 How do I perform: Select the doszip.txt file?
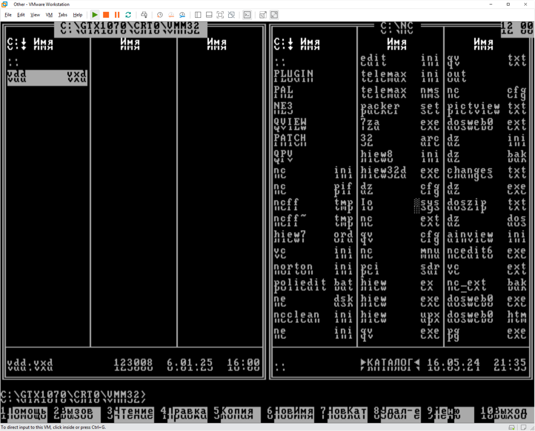(487, 205)
